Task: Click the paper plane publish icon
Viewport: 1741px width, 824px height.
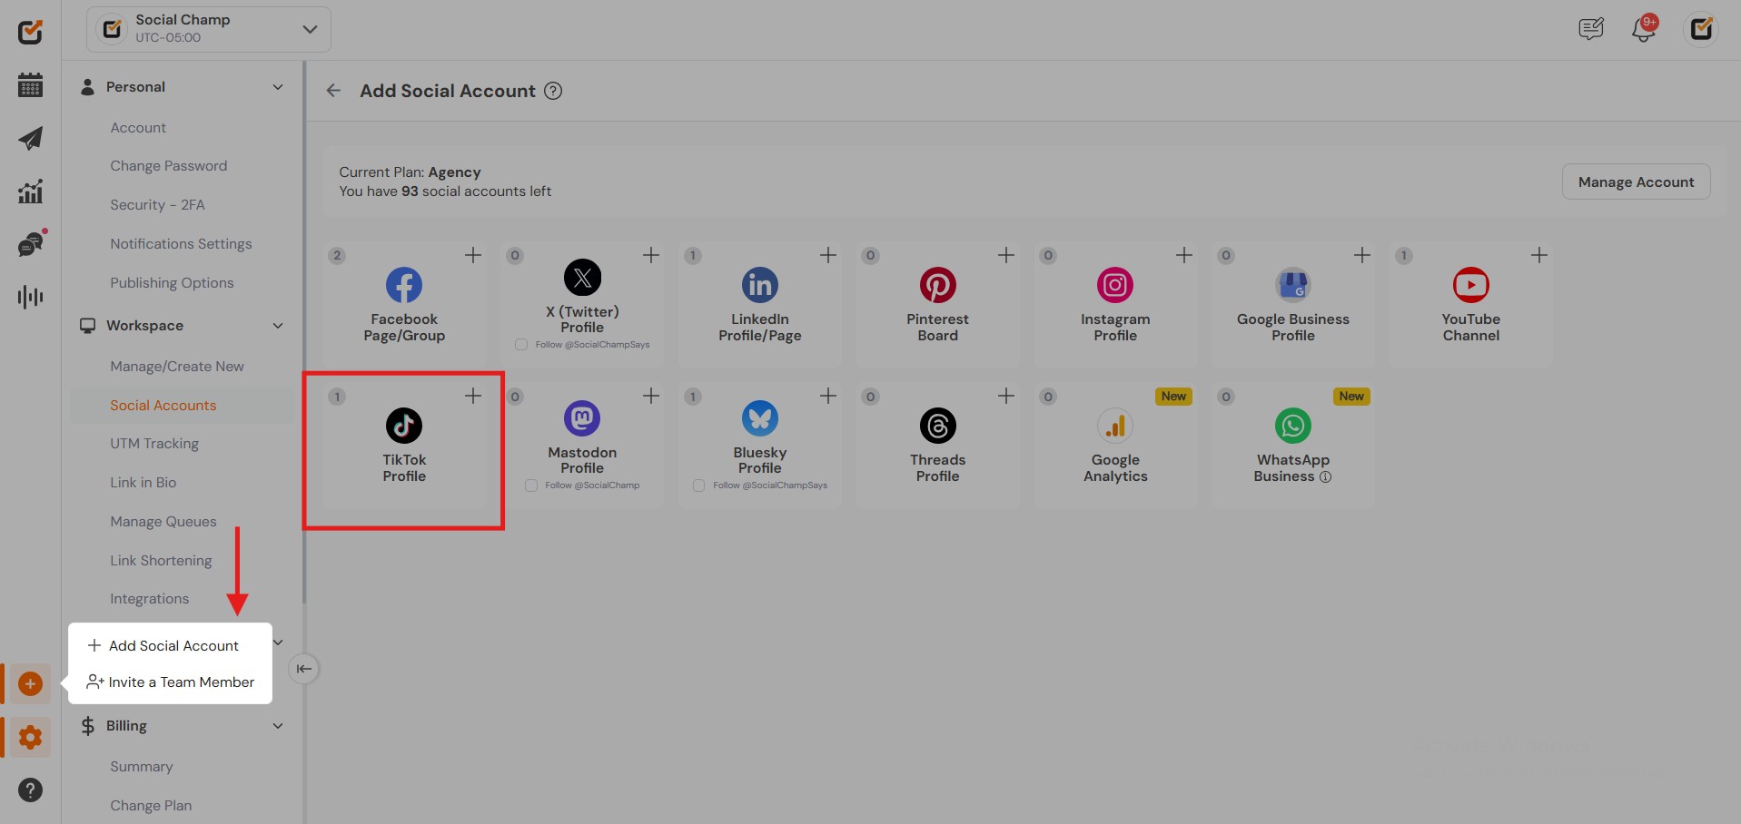Action: click(30, 139)
